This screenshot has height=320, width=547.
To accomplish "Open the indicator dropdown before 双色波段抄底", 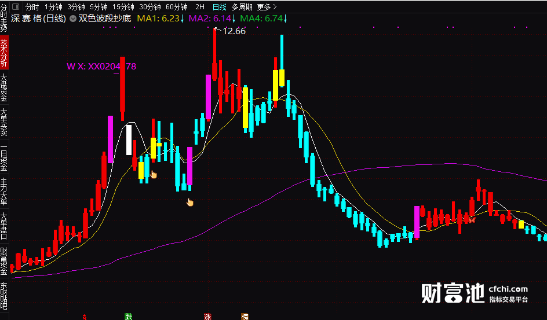I will tap(73, 19).
